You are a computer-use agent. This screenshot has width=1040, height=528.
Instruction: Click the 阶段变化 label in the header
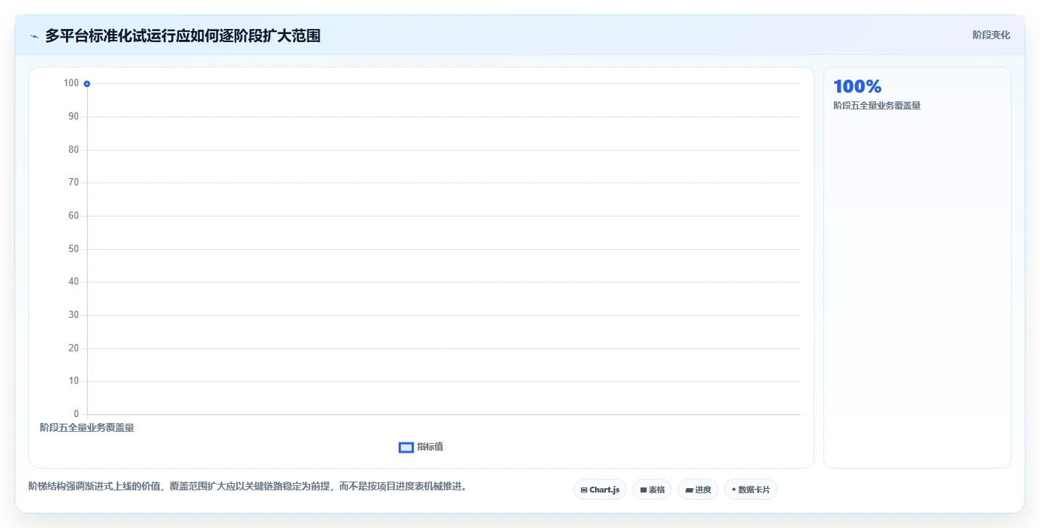(x=991, y=35)
